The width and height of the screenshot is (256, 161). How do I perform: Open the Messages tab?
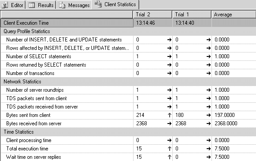coord(74,5)
